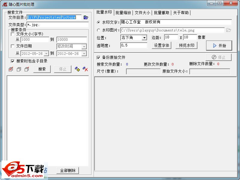
Task: Edit the 透明度 opacity value field
Action: [x=133, y=46]
